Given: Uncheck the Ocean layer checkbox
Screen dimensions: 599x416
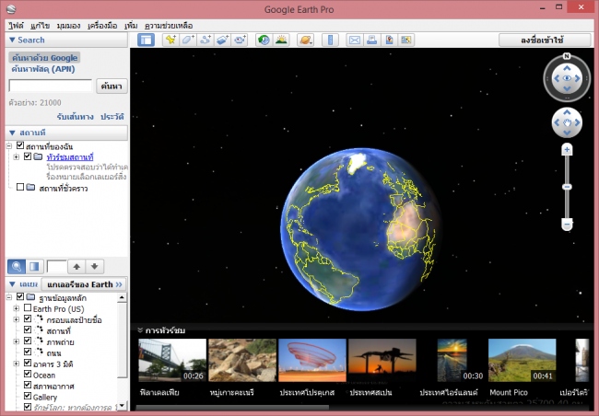Looking at the screenshot, I should [28, 376].
